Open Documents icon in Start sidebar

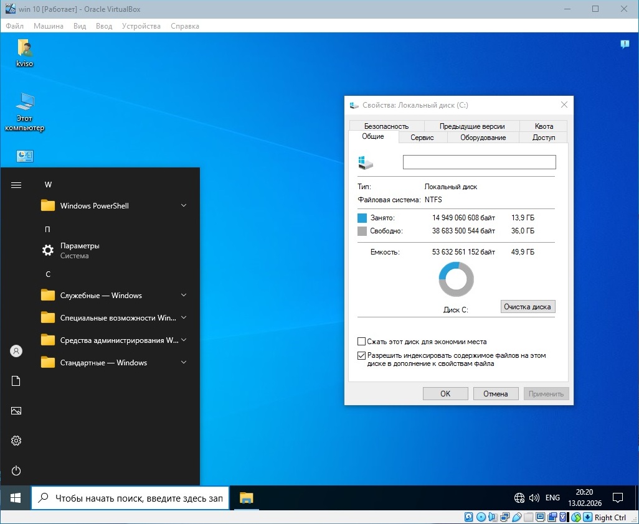click(16, 381)
